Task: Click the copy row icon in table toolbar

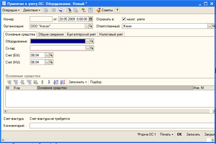Action: pyautogui.click(x=16, y=82)
